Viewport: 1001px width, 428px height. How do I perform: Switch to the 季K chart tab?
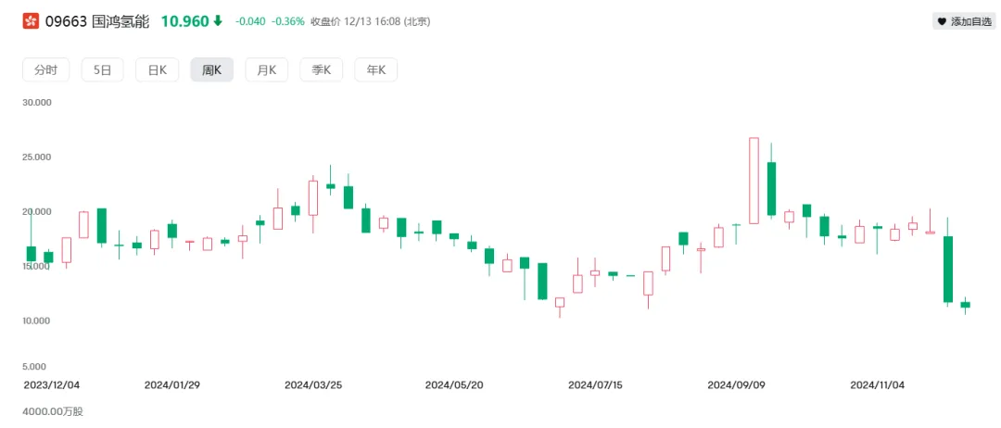[x=321, y=69]
